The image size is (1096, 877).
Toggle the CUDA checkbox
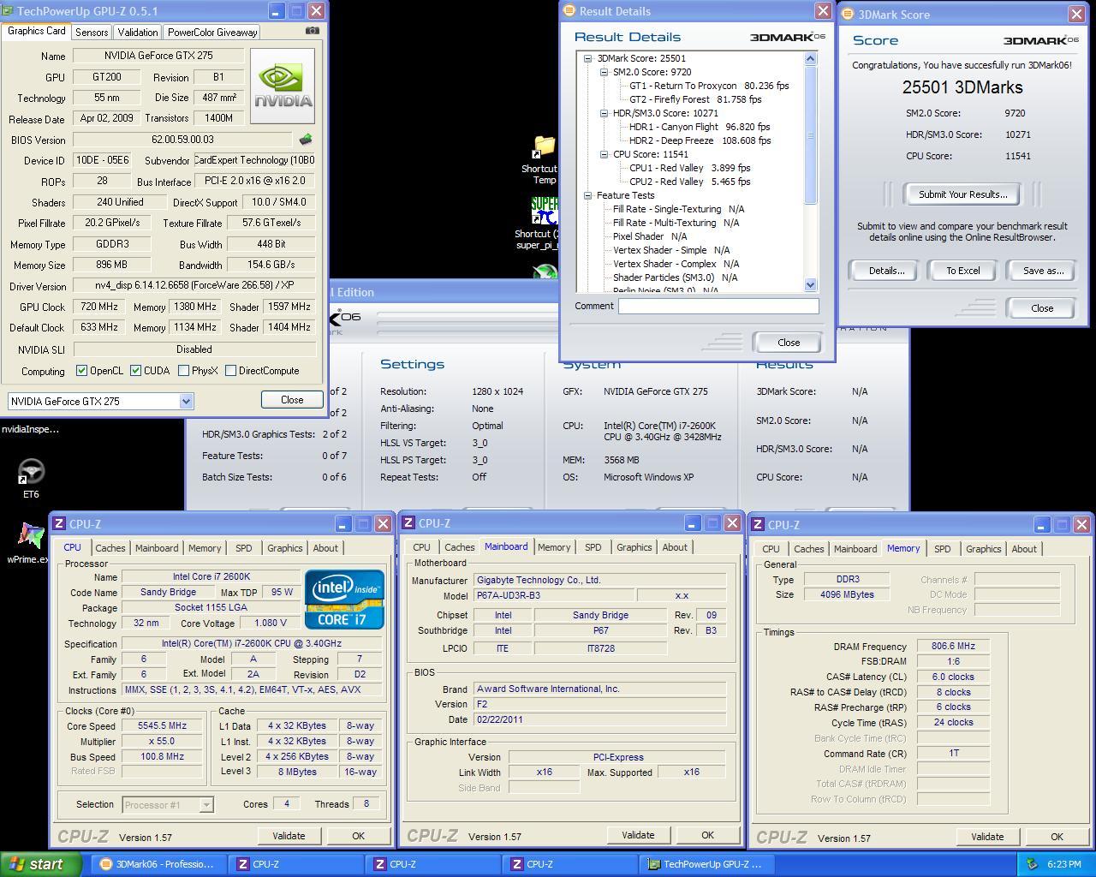click(x=135, y=371)
